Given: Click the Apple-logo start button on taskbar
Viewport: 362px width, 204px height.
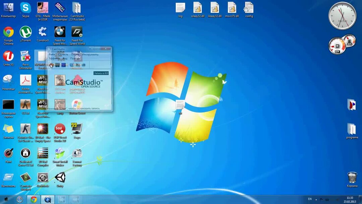Looking at the screenshot, I should [x=6, y=199].
